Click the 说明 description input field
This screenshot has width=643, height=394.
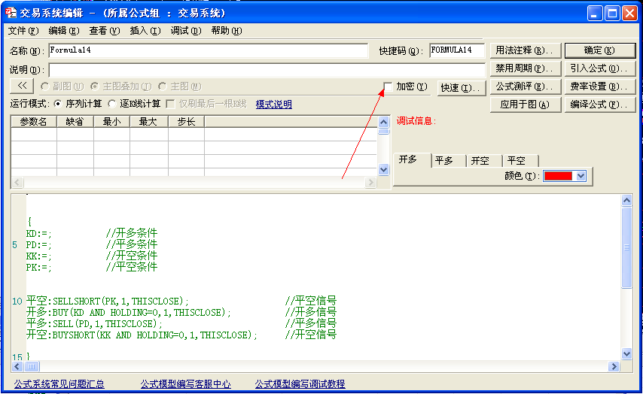pyautogui.click(x=267, y=69)
